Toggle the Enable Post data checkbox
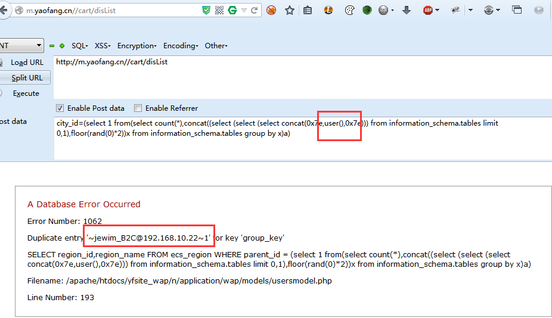The height and width of the screenshot is (318, 552). [60, 108]
